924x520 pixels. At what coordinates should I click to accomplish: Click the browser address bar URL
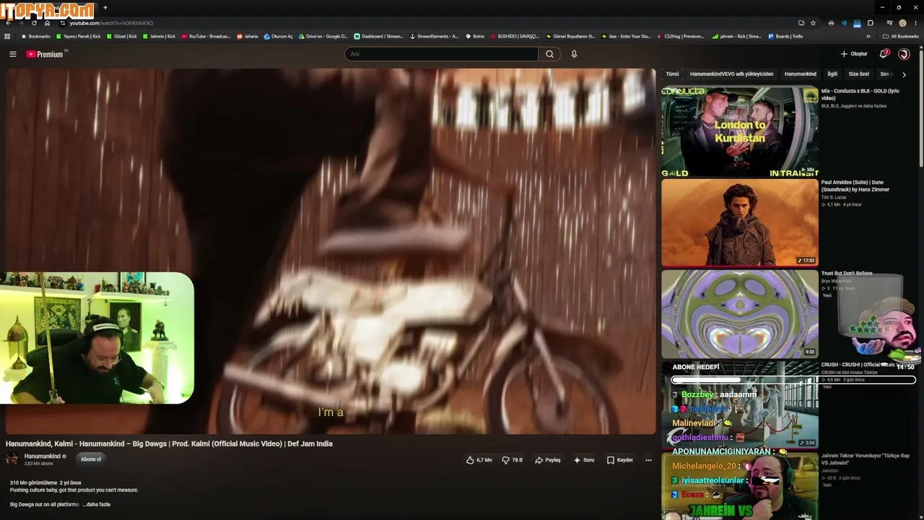[x=111, y=23]
